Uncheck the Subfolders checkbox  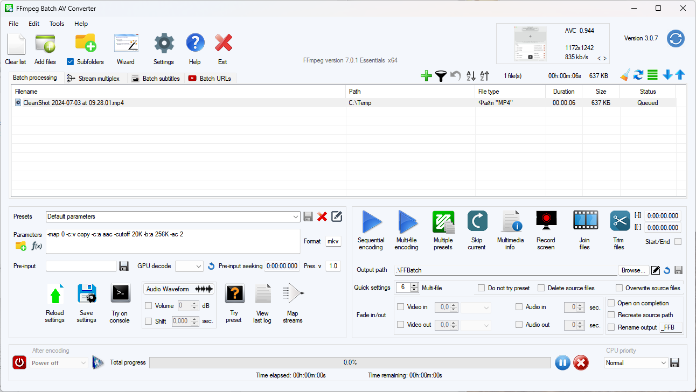70,62
